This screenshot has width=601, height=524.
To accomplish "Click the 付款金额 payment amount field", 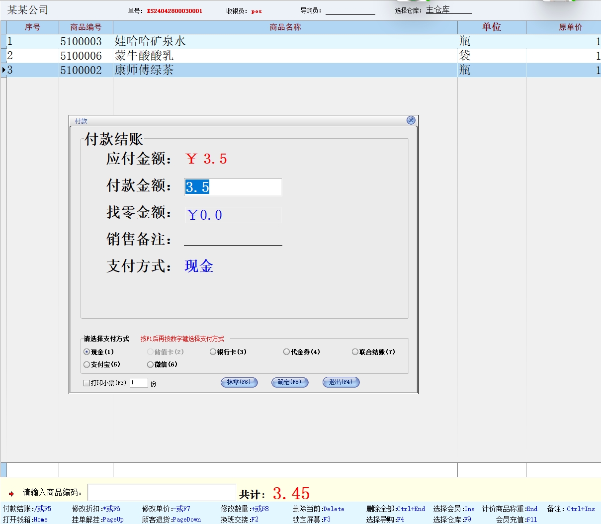I will (233, 187).
